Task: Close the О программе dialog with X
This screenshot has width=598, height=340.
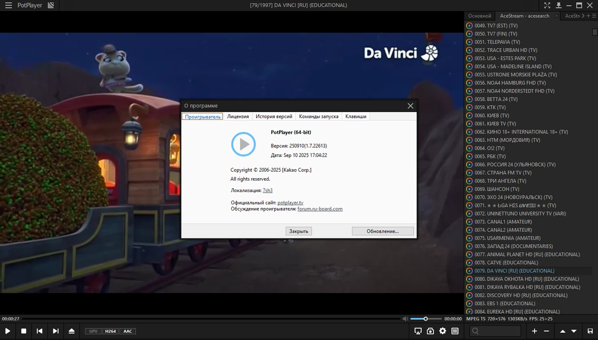Action: point(411,106)
